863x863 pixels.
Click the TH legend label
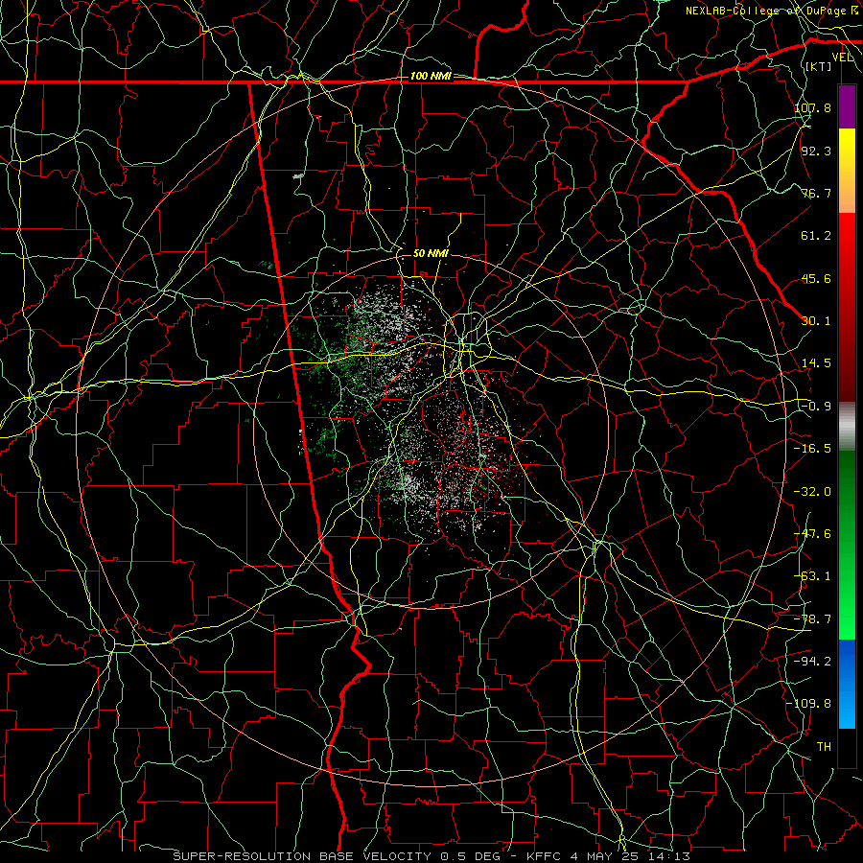pos(824,747)
